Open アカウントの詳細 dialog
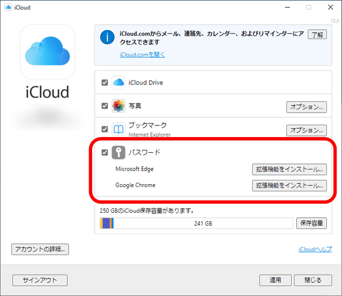The width and height of the screenshot is (342, 296). click(40, 250)
